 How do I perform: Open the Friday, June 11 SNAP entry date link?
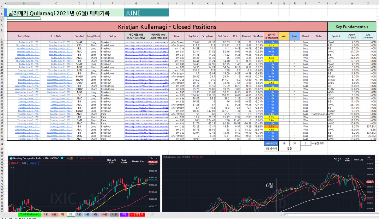[x=30, y=42]
